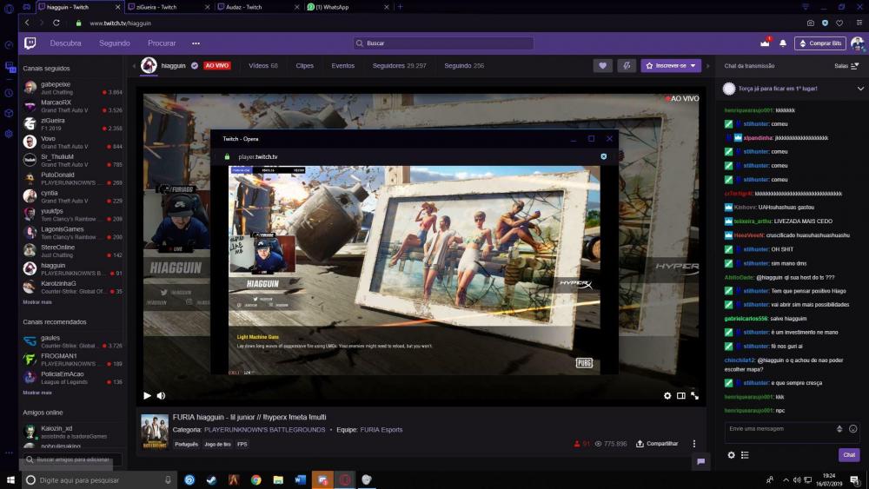Screen dimensions: 869x489
Task: Open chat settings gear icon
Action: 731,454
